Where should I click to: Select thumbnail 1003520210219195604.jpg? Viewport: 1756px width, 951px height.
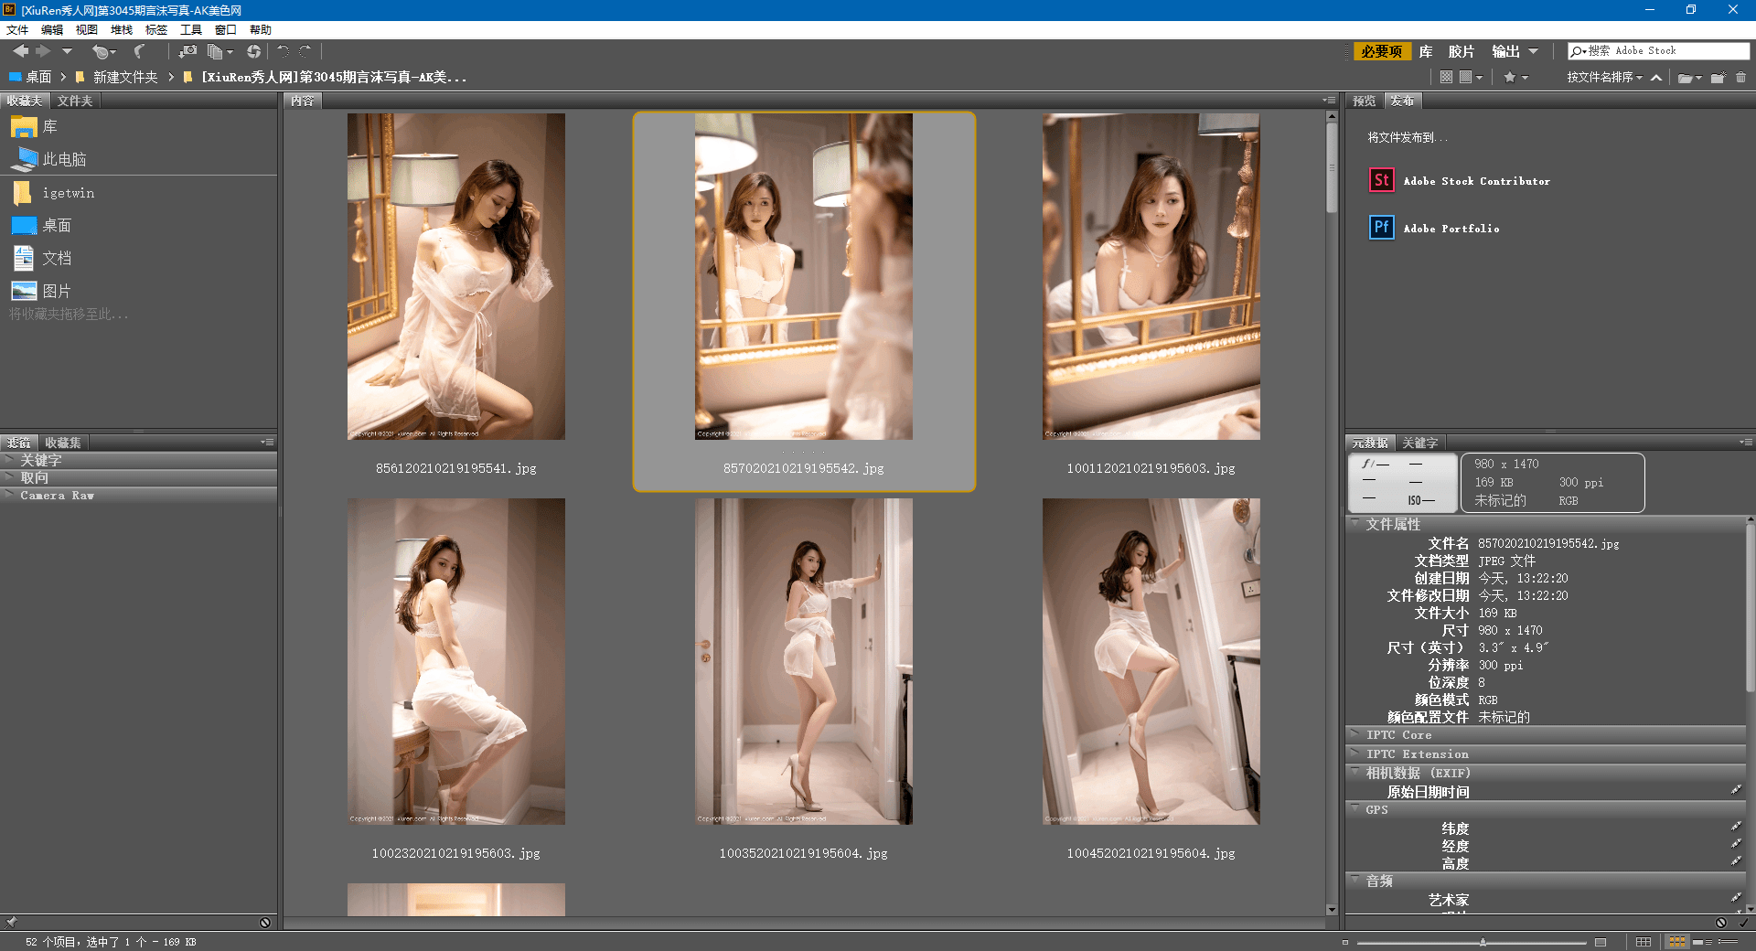click(803, 661)
